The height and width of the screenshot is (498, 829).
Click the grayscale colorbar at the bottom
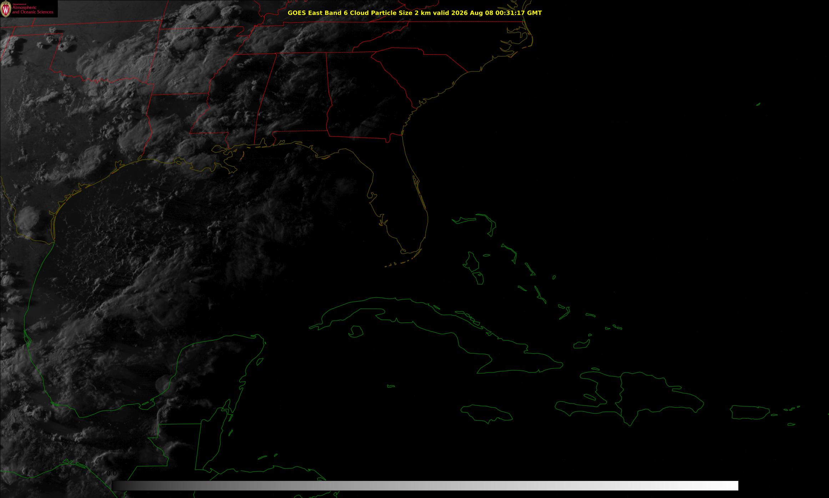(x=425, y=486)
